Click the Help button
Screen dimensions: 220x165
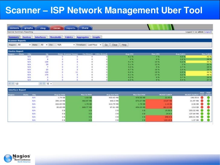124,45
